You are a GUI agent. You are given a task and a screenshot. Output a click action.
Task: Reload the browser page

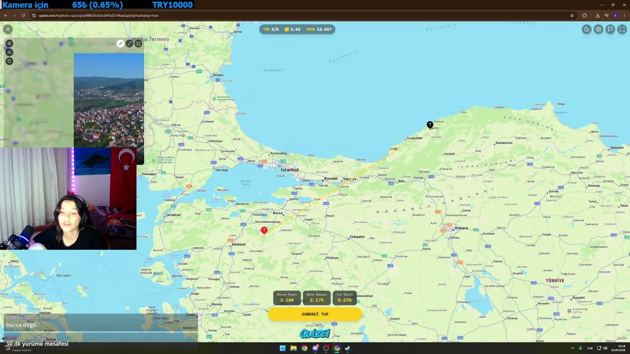(23, 15)
